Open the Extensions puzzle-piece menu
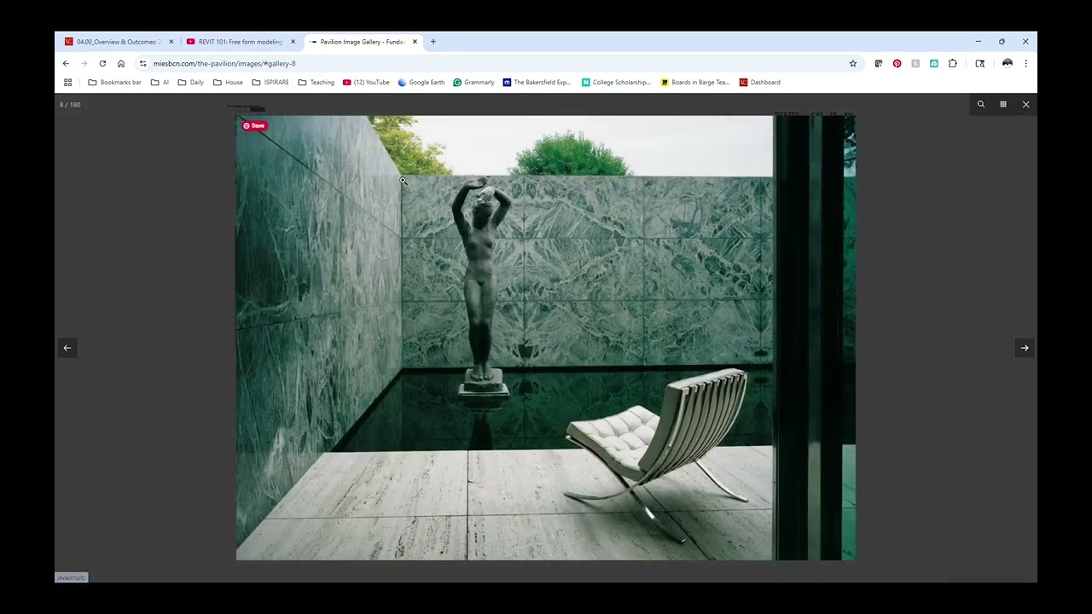 pos(953,63)
